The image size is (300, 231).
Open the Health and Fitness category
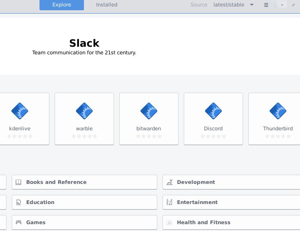coord(231,223)
